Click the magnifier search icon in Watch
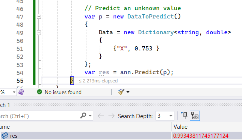The height and width of the screenshot is (140, 245). coord(83,116)
